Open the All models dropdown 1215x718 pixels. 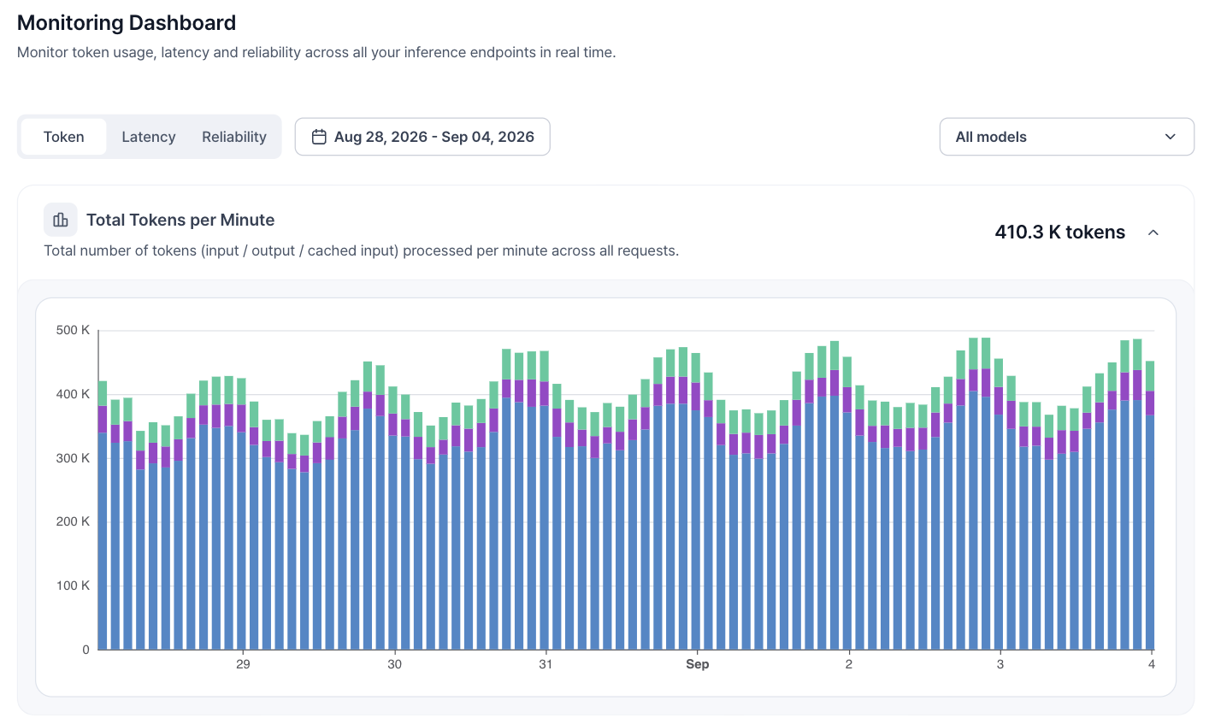pyautogui.click(x=1066, y=137)
